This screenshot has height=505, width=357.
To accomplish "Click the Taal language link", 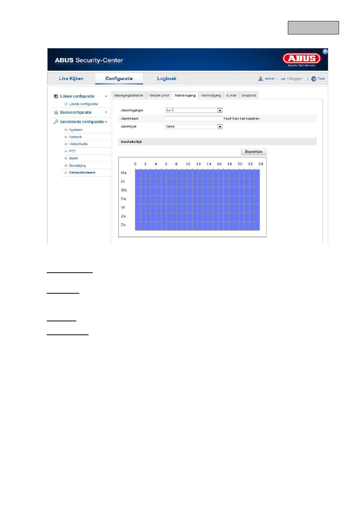I will (321, 79).
